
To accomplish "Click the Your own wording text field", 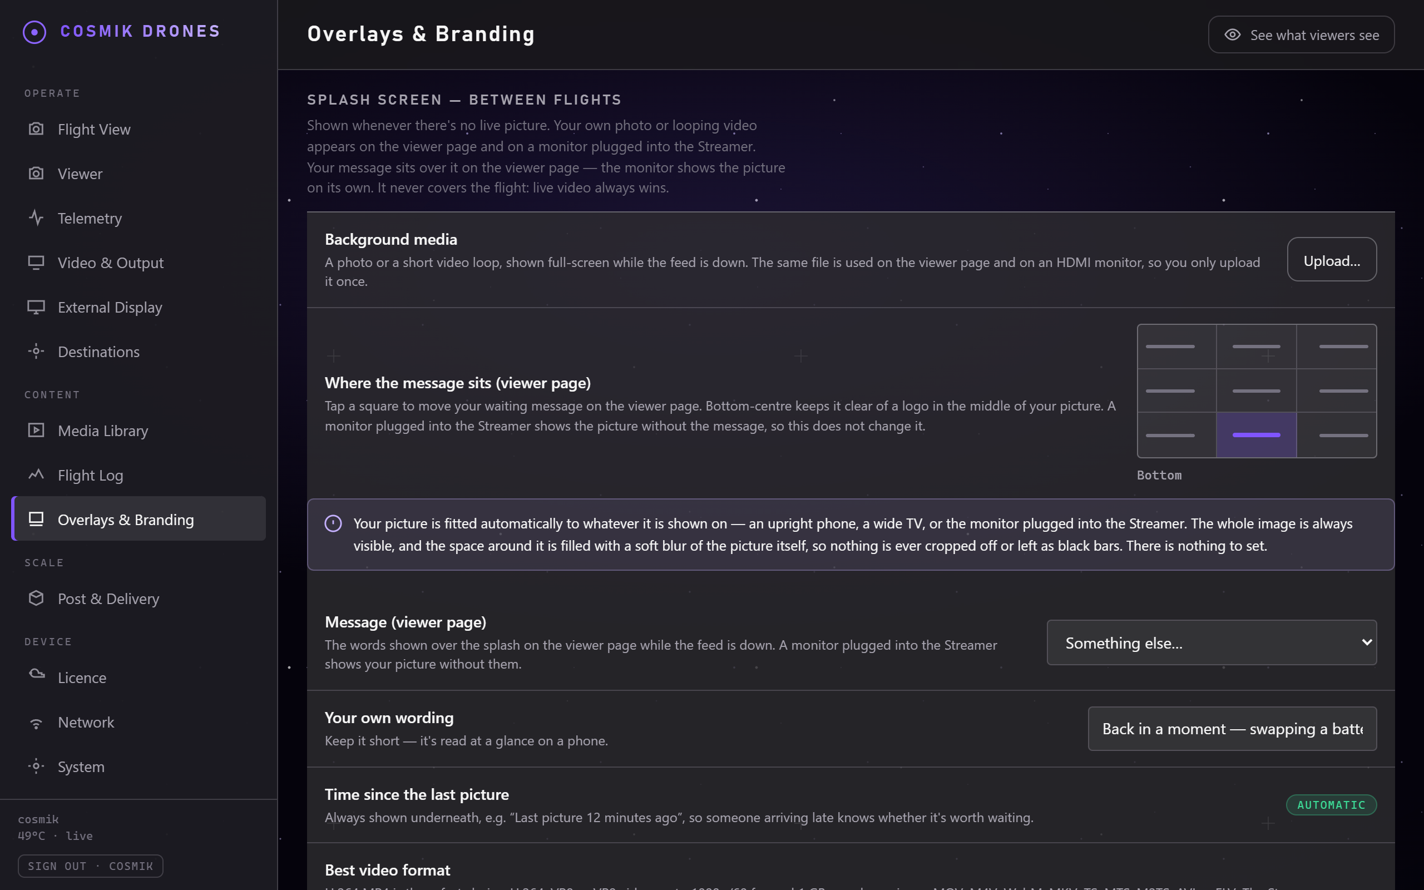I will (x=1232, y=729).
